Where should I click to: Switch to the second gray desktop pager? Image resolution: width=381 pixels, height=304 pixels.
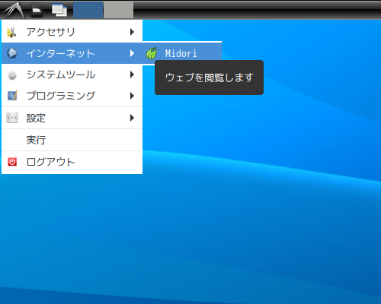[x=118, y=10]
